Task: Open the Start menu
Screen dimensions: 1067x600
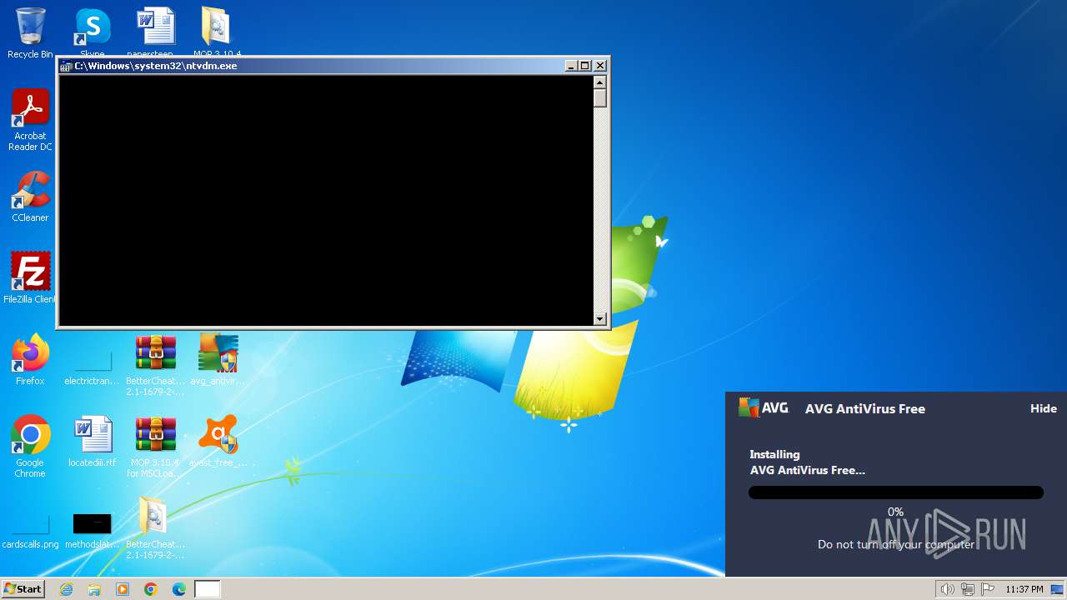Action: [x=23, y=589]
